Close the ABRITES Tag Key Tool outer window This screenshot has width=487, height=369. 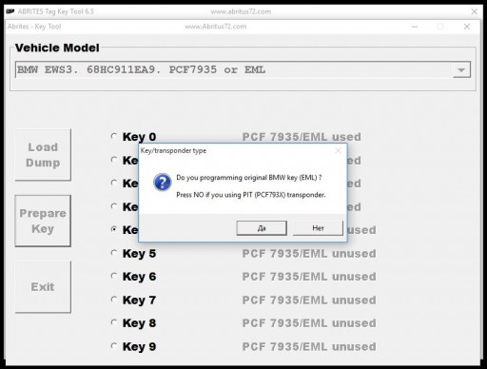click(475, 11)
